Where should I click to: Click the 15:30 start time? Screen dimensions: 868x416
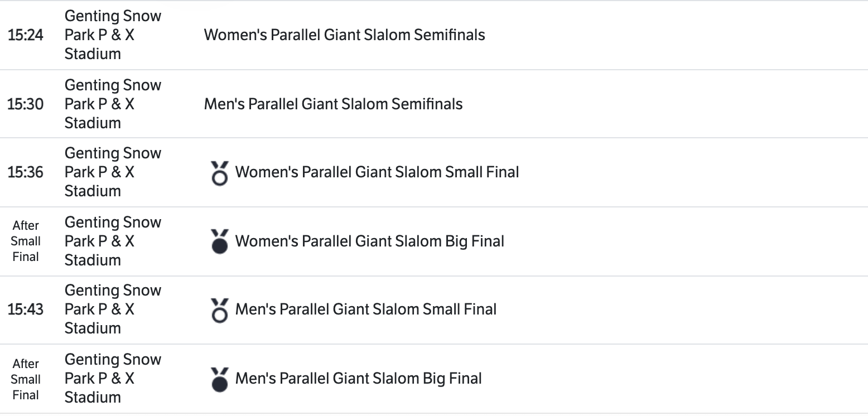(25, 104)
